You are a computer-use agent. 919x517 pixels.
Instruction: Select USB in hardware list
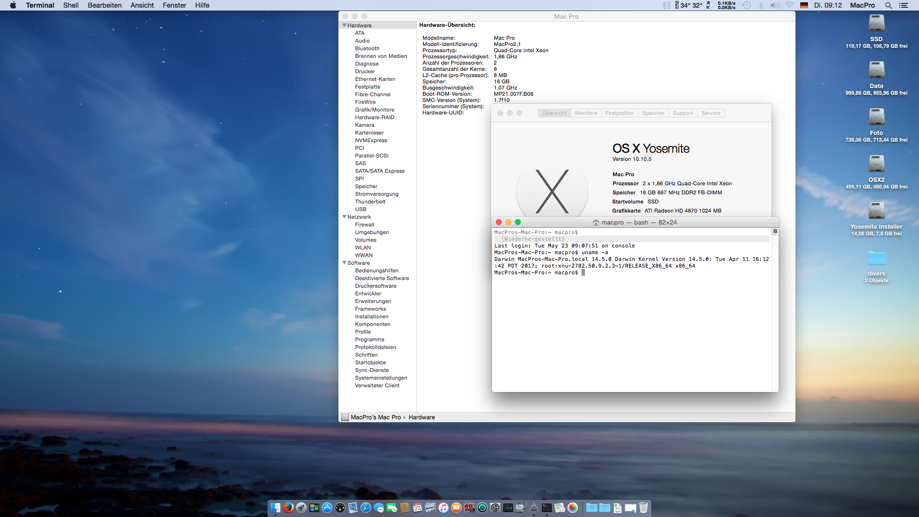click(360, 209)
